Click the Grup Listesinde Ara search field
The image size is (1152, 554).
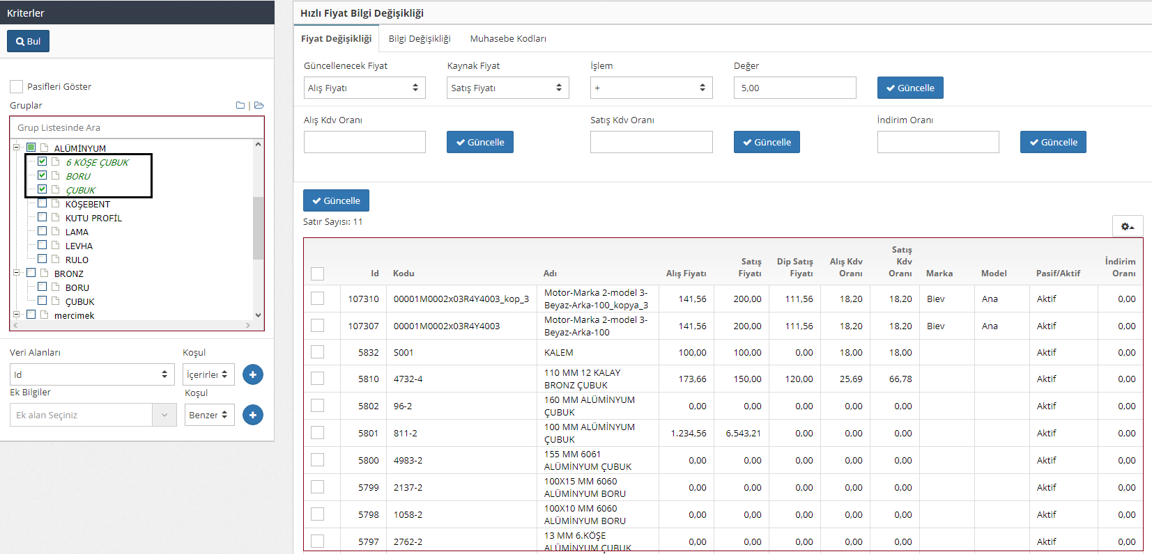tap(137, 127)
